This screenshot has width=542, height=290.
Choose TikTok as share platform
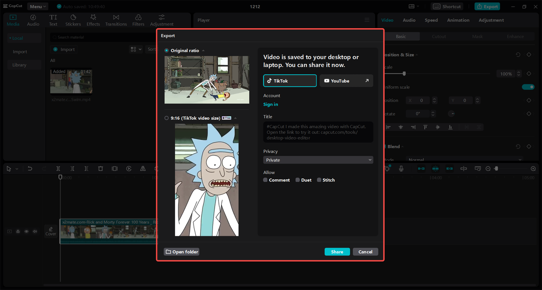point(290,81)
